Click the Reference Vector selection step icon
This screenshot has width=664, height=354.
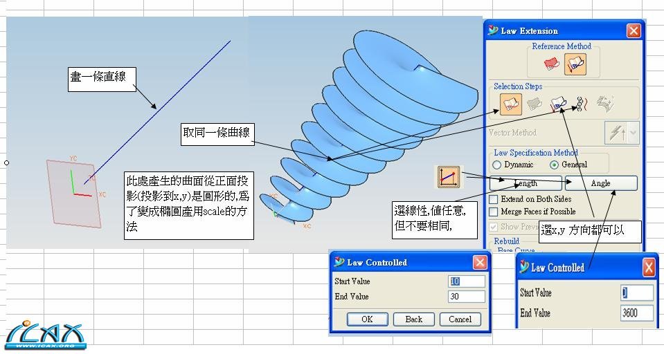(559, 104)
